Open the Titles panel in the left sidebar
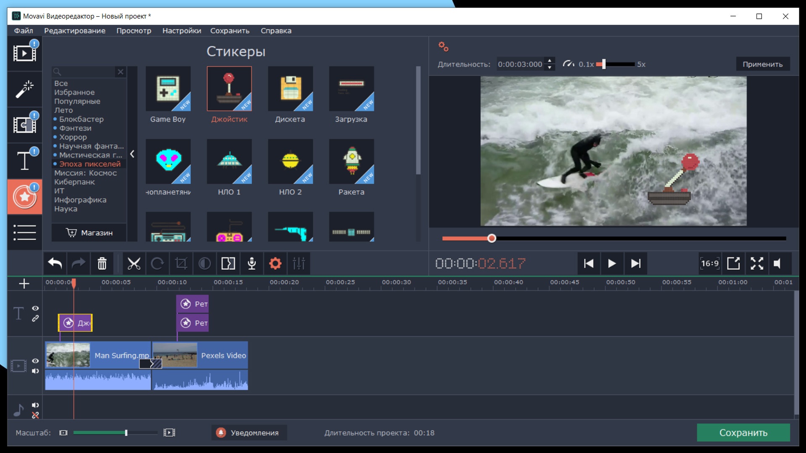Image resolution: width=806 pixels, height=453 pixels. pos(24,161)
